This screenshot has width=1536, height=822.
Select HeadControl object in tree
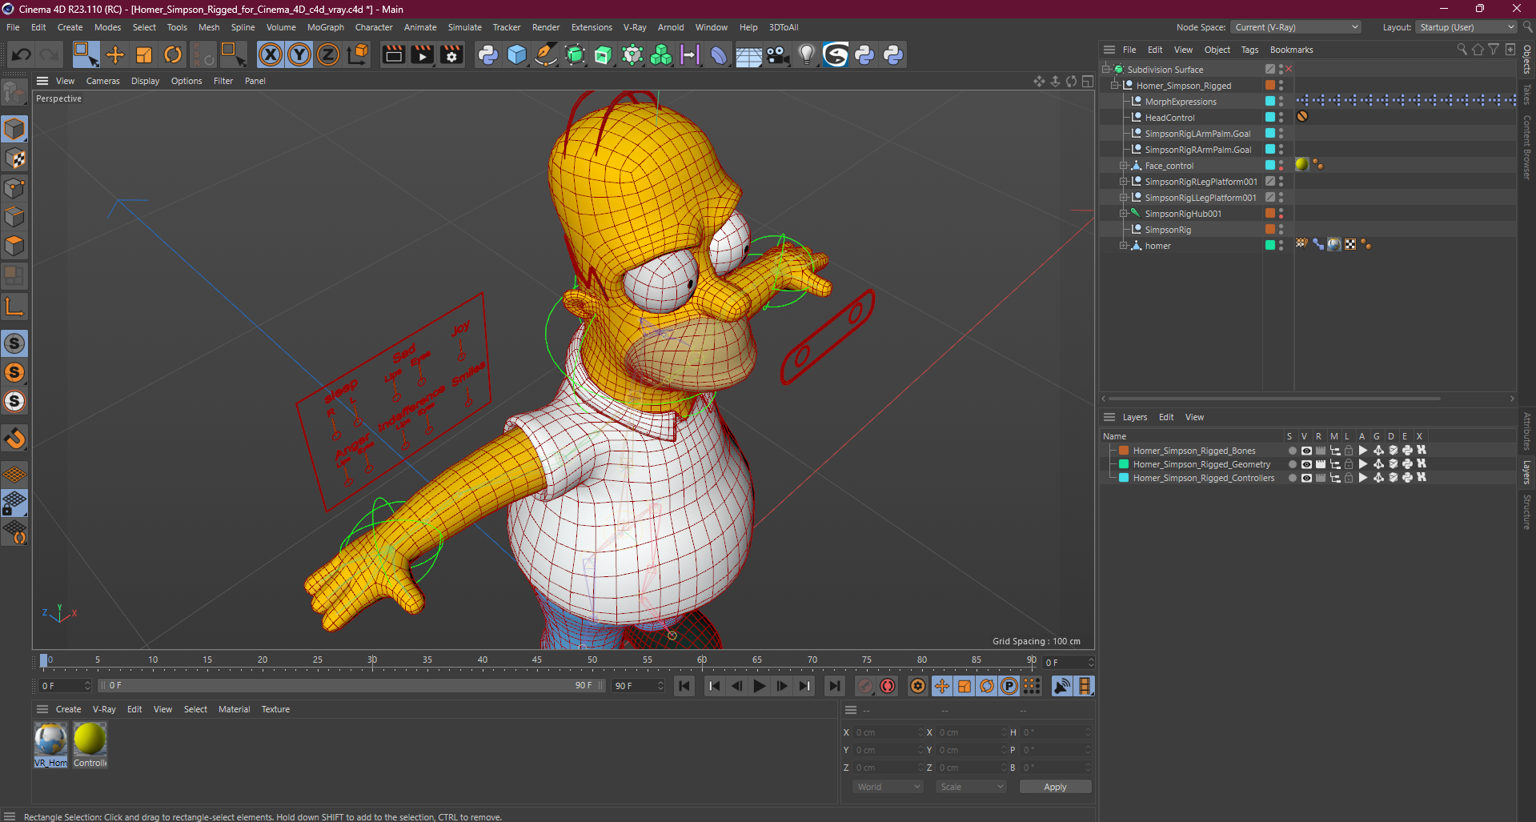coord(1169,118)
